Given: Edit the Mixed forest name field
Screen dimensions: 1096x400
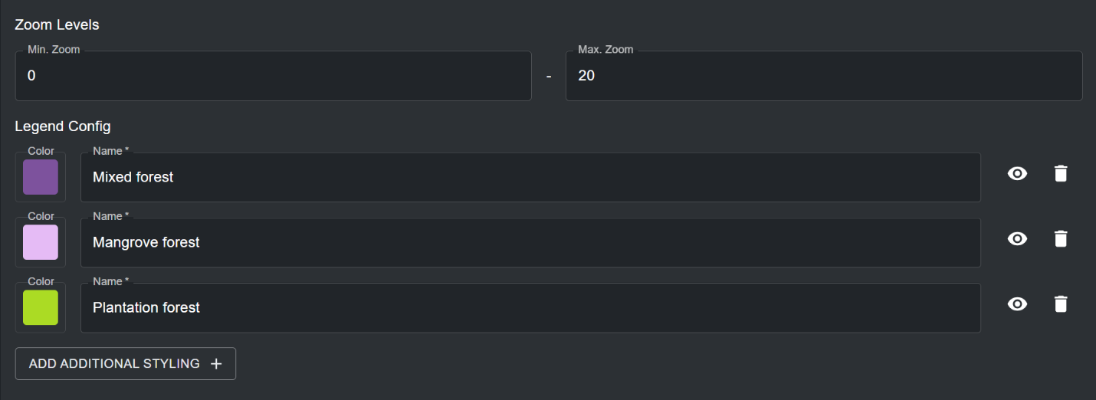Looking at the screenshot, I should 530,177.
